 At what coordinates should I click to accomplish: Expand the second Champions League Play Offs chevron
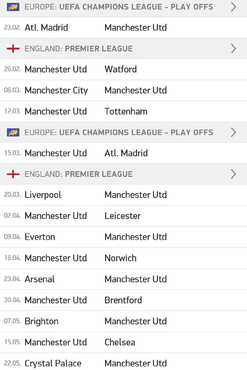click(233, 132)
